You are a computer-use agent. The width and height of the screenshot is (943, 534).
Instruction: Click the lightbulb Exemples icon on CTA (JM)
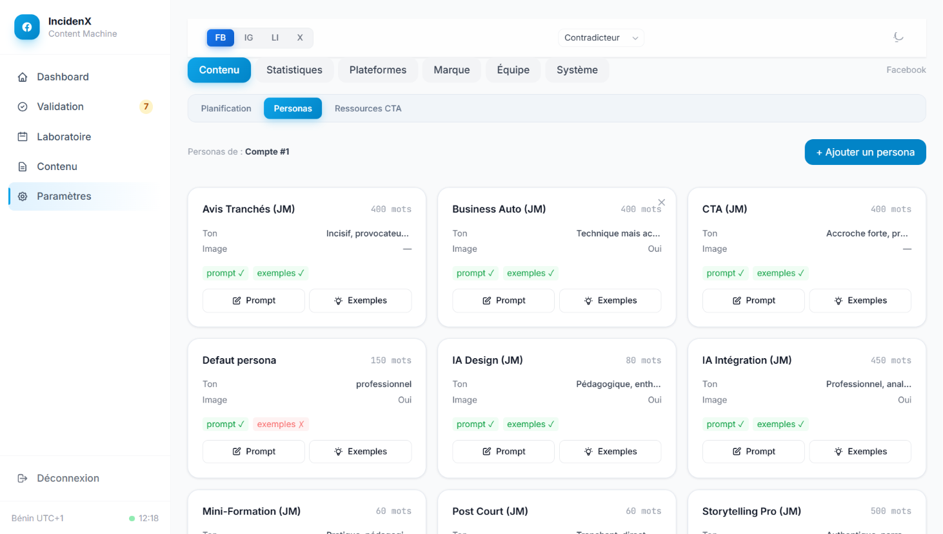[839, 301]
